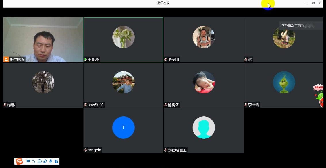Click the muted mic icon beside tongxin
326x168 pixels.
pyautogui.click(x=85, y=150)
